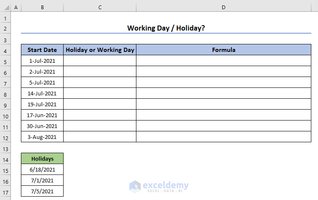Select row 4 header
Image resolution: width=318 pixels, height=200 pixels.
coord(5,50)
